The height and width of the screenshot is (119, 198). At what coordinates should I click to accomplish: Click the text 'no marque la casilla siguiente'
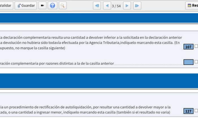40,48
